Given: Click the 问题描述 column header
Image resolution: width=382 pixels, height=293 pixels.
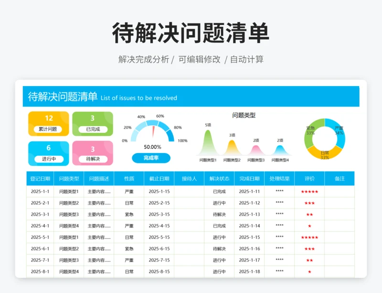Looking at the screenshot, I should [x=99, y=179].
